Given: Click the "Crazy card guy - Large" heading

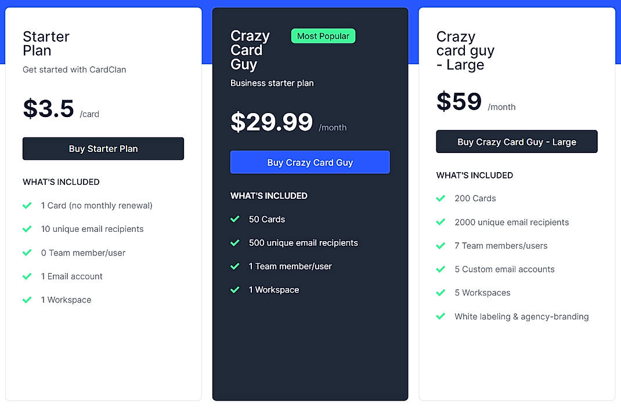Looking at the screenshot, I should [465, 50].
